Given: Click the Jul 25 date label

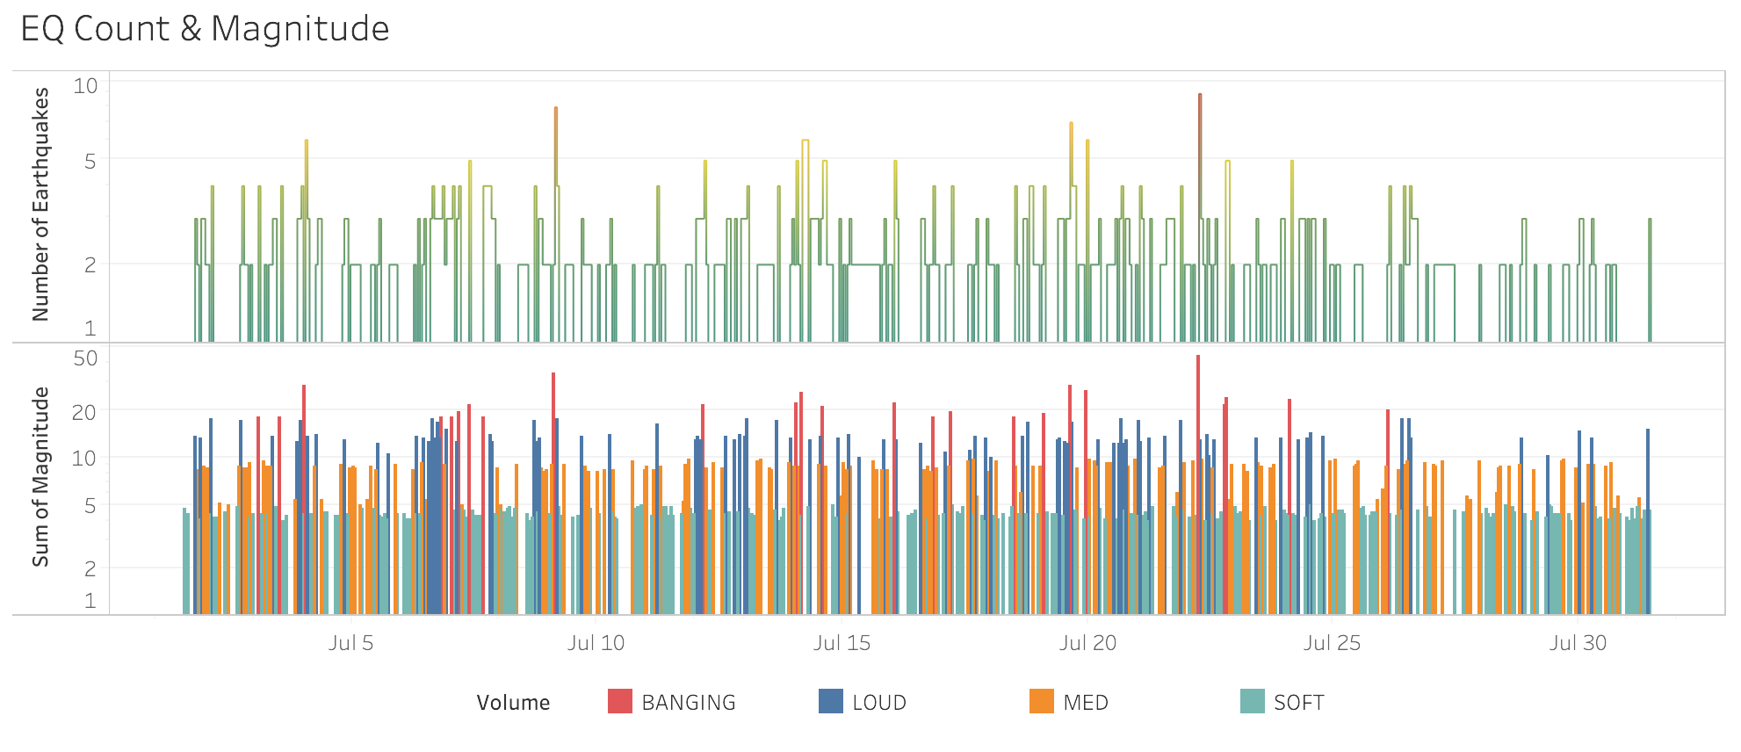Looking at the screenshot, I should 1332,643.
